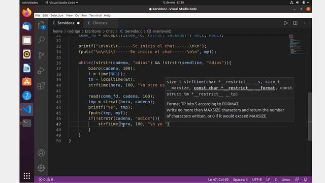Launch Firefox from the Ubuntu dock
The width and height of the screenshot is (325, 183).
(27, 13)
